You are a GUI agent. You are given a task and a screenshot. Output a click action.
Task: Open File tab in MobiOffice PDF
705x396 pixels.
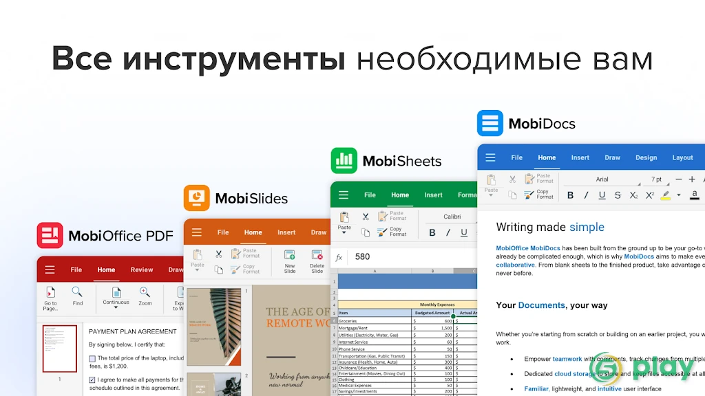(76, 269)
